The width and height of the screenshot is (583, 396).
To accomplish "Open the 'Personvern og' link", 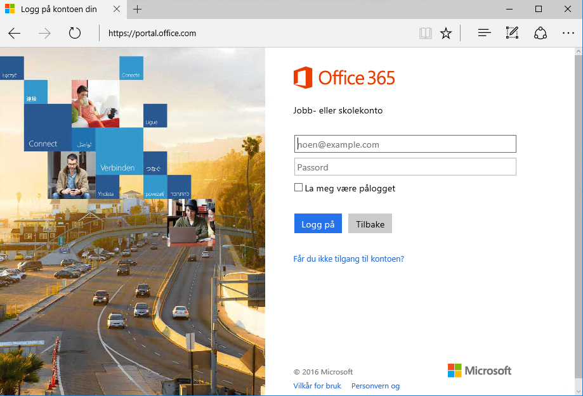I will (375, 386).
